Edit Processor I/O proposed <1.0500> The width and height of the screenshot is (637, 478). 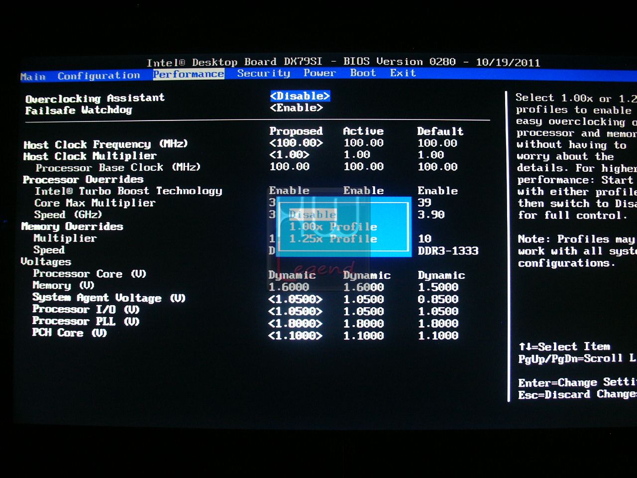(295, 311)
